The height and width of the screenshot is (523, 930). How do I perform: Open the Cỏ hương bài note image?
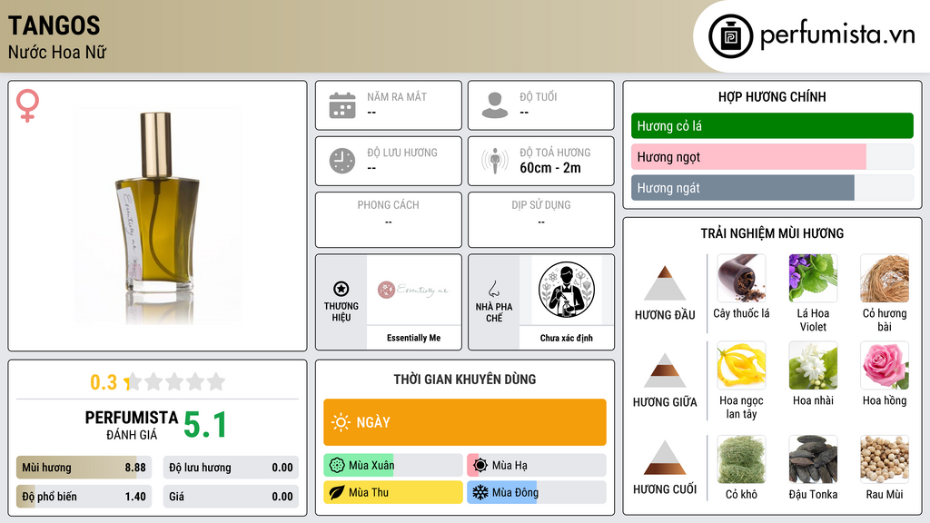tap(885, 278)
